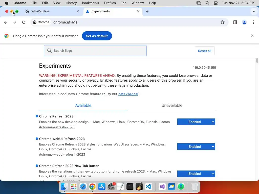The image size is (259, 194).
Task: Switch to the Available flags tab
Action: pyautogui.click(x=83, y=105)
